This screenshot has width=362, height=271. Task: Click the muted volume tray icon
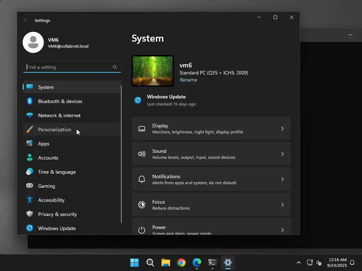pos(319,263)
